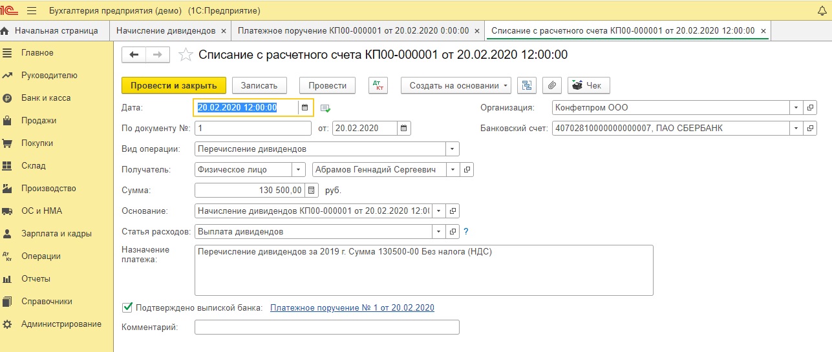
Task: Select Списание с расчетного счета tab
Action: (x=623, y=30)
